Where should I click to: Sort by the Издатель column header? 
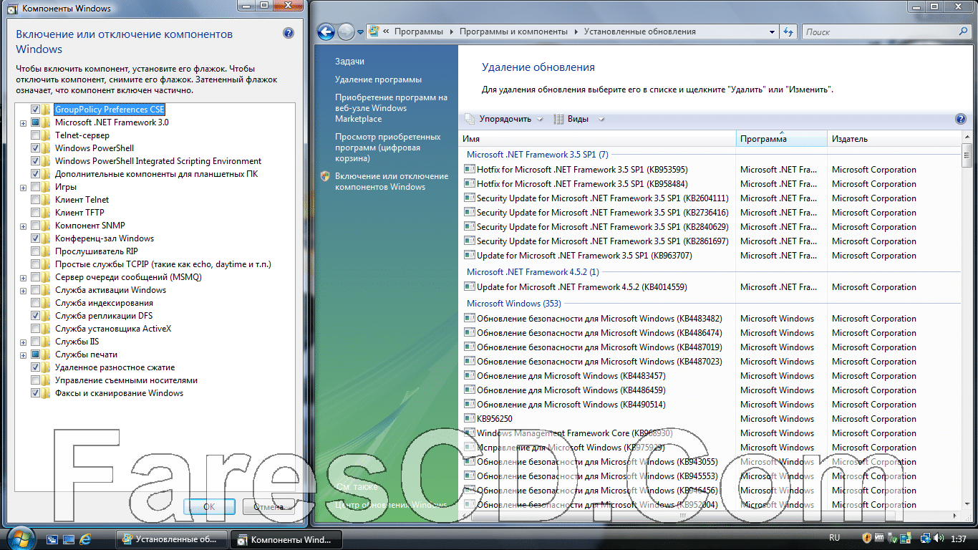pos(894,139)
